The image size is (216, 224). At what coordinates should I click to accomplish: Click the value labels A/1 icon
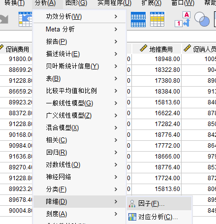coord(183,19)
